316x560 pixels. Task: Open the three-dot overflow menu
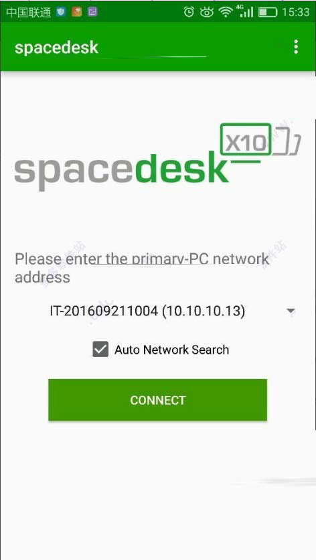tap(296, 47)
